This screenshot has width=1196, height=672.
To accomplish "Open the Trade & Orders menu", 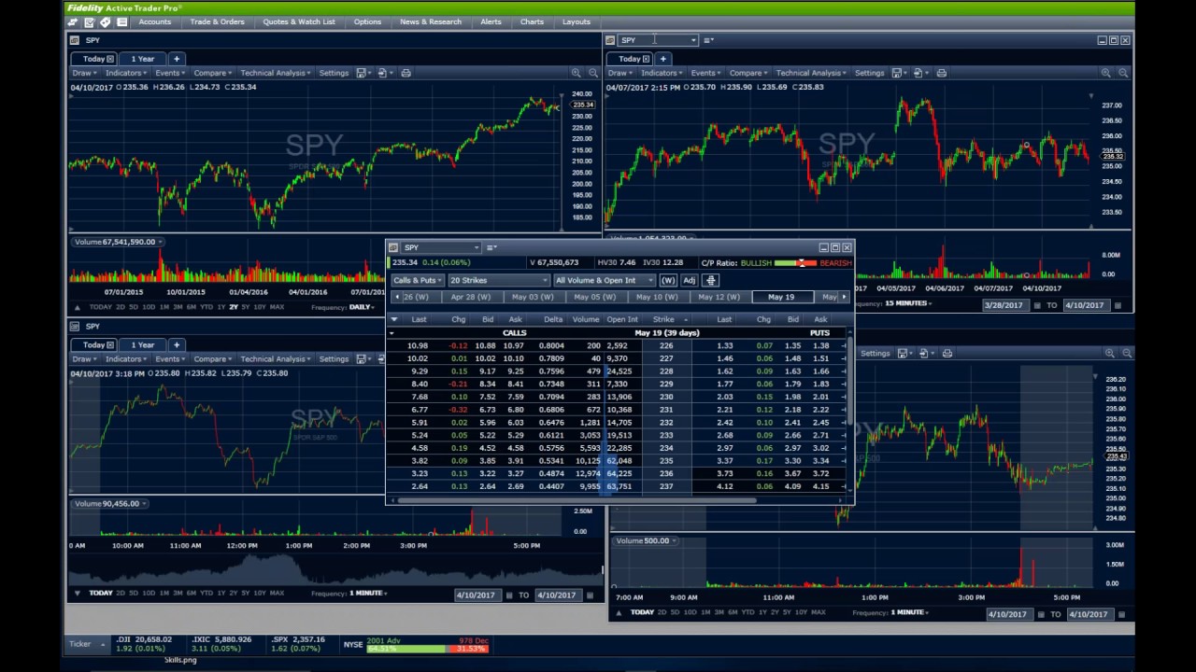I will (217, 21).
